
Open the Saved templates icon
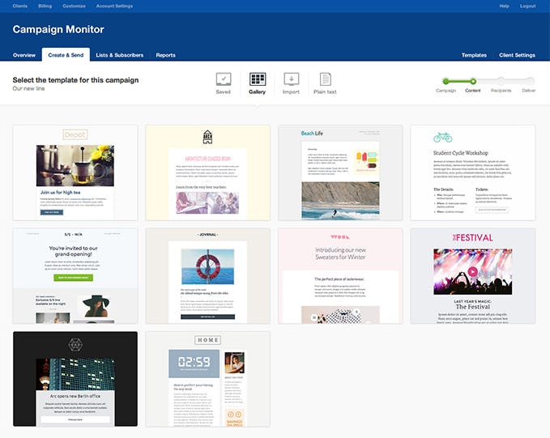(x=224, y=79)
